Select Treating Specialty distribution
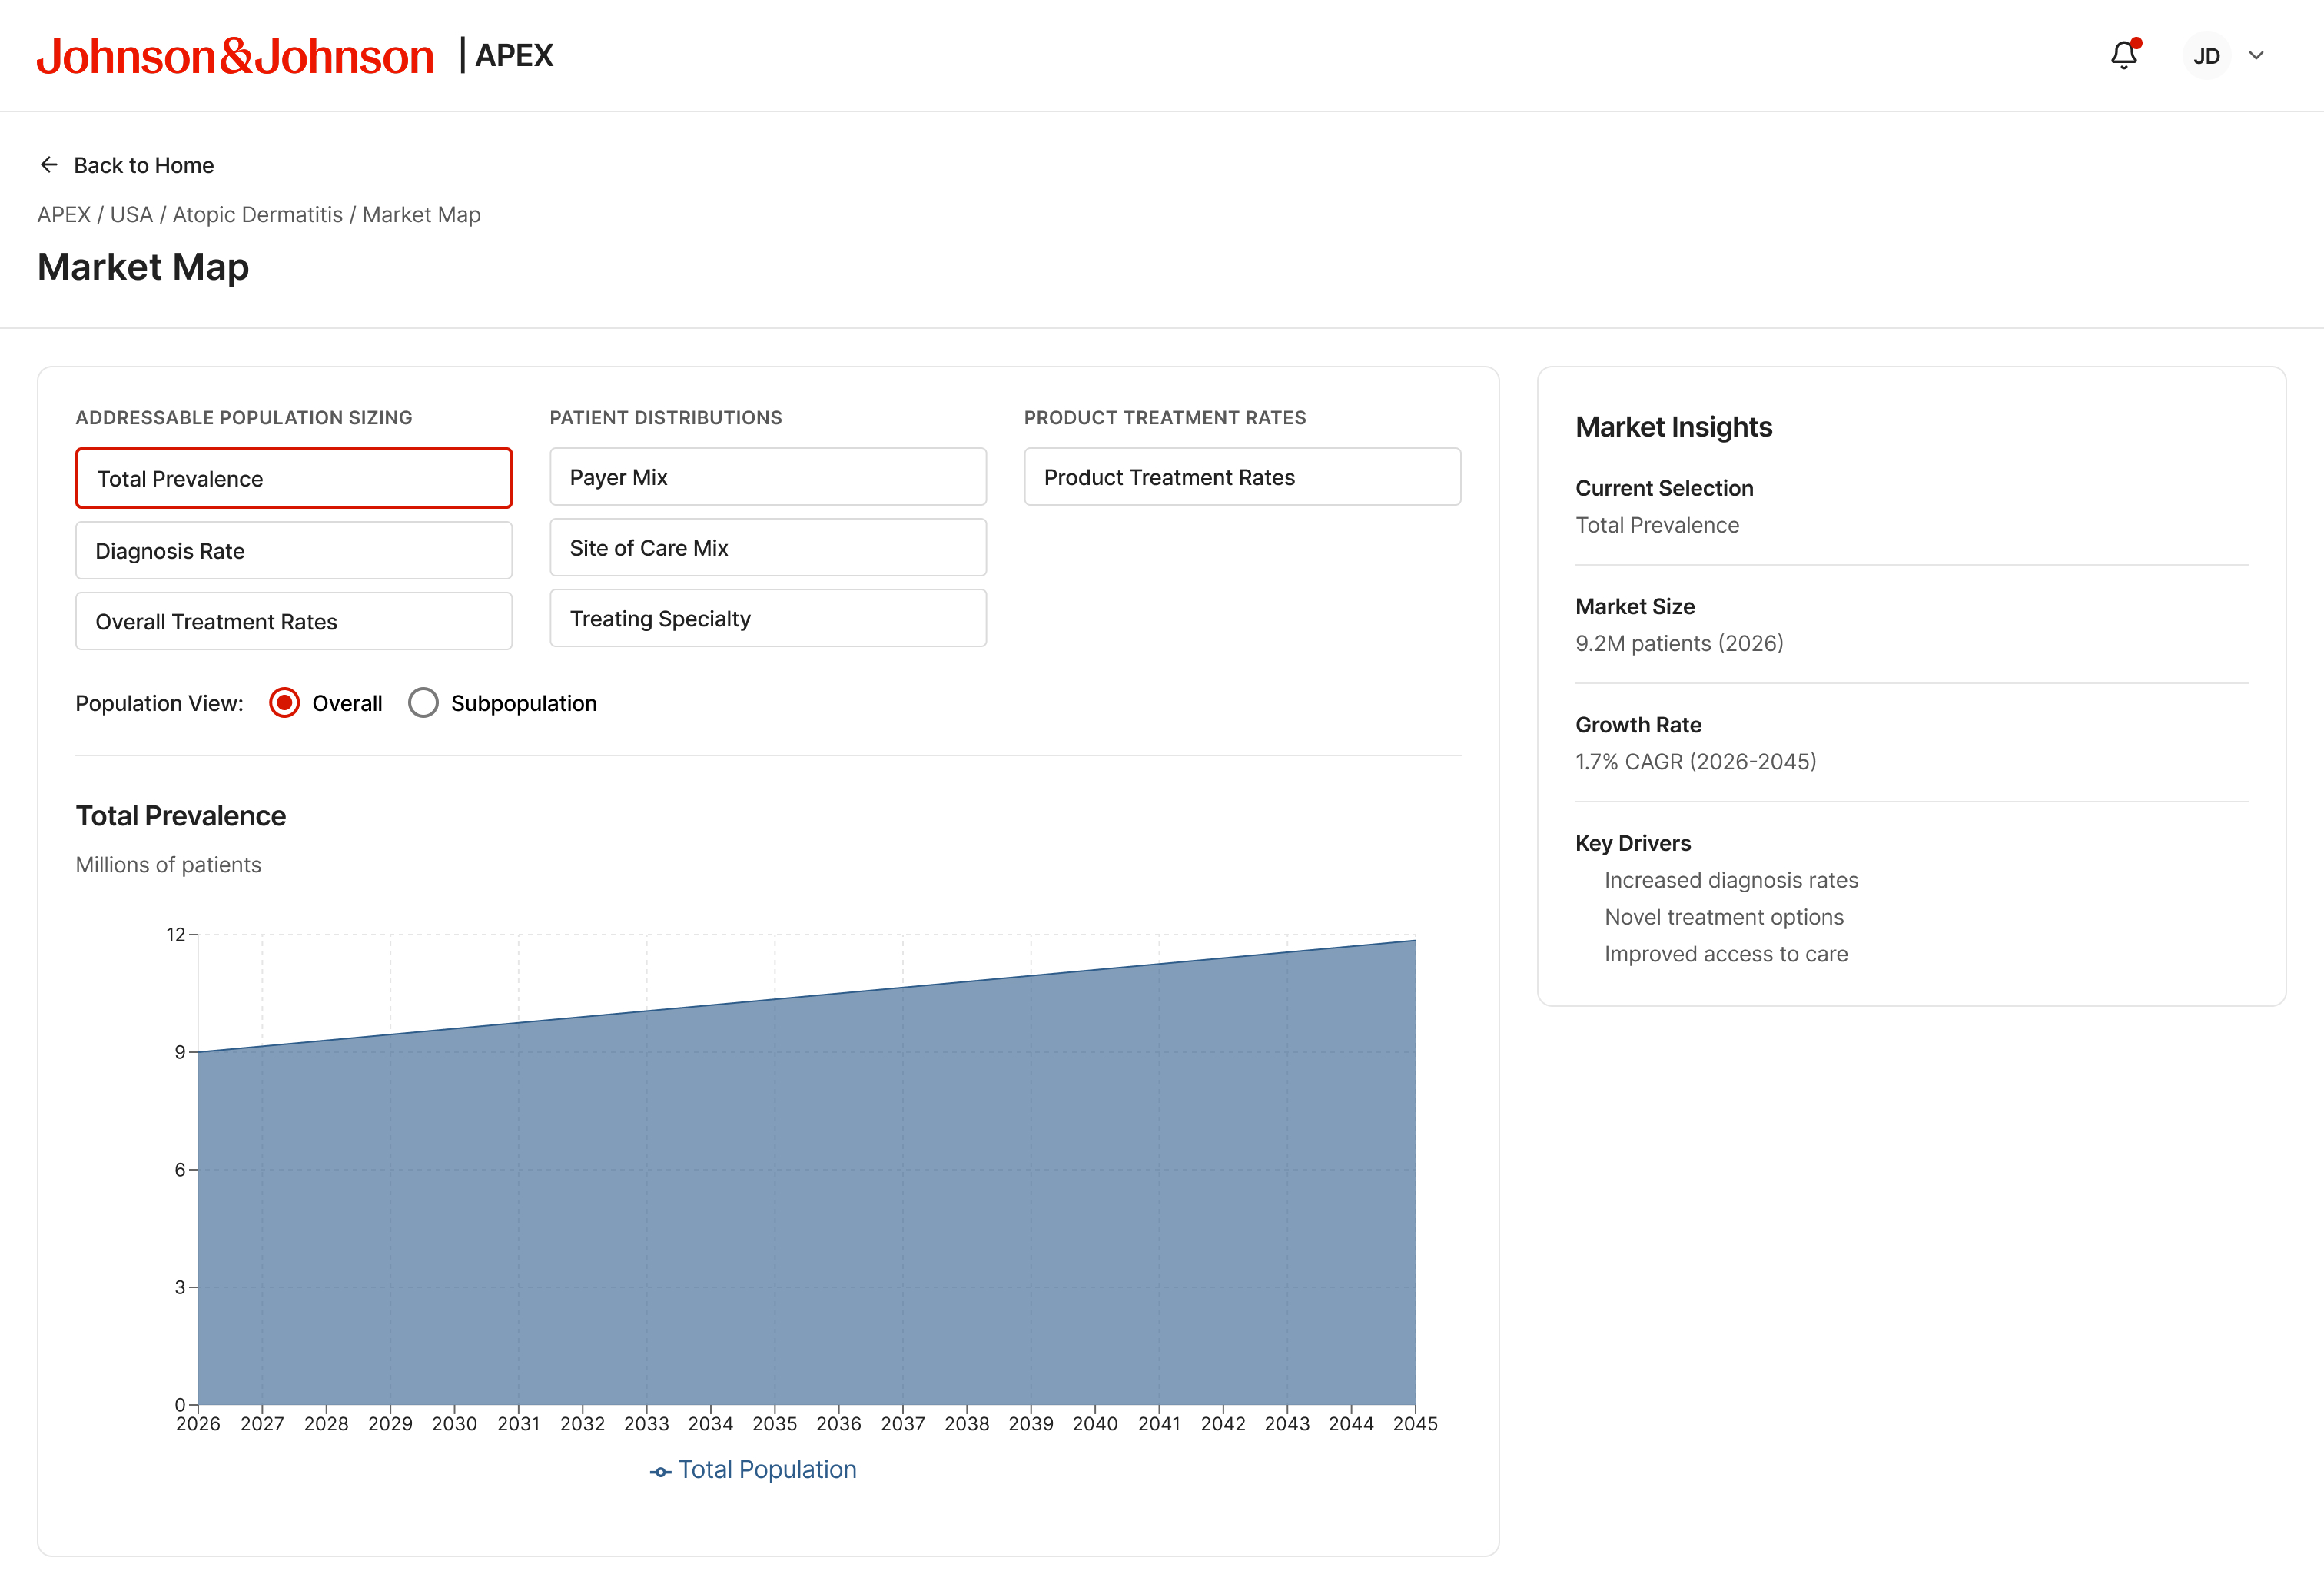The image size is (2324, 1594). tap(768, 618)
